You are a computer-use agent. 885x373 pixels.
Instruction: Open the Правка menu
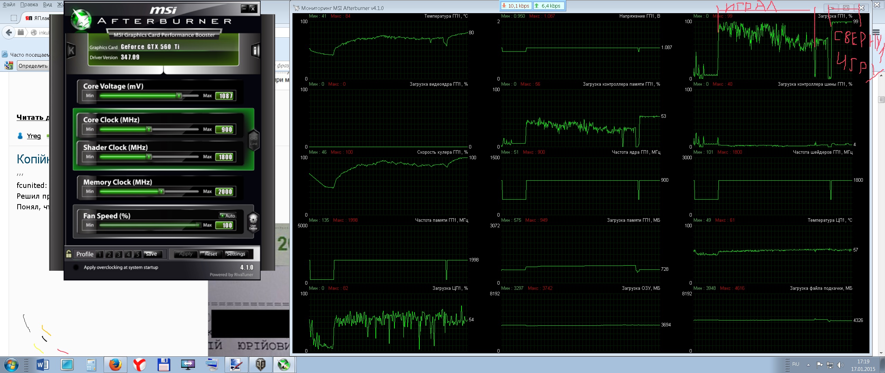[29, 4]
